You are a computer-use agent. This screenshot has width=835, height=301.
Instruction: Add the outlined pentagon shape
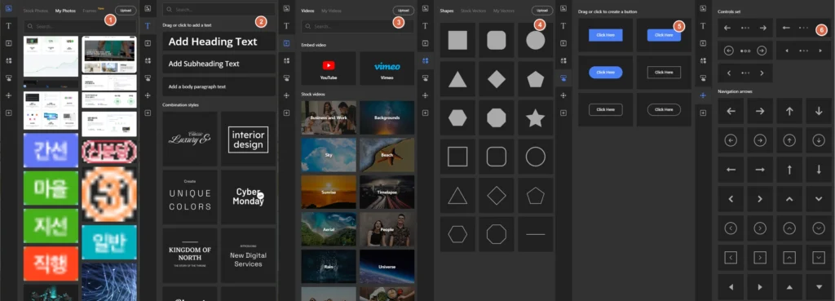point(535,196)
